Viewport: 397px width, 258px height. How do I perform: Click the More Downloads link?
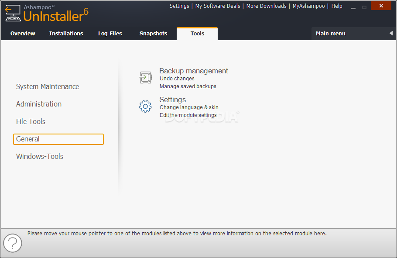click(x=267, y=6)
